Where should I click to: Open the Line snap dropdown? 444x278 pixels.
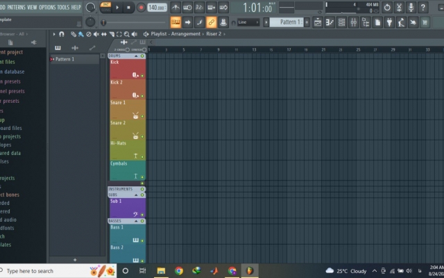[x=248, y=22]
